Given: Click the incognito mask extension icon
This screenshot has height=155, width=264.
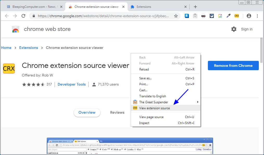Looking at the screenshot, I should tap(203, 16).
